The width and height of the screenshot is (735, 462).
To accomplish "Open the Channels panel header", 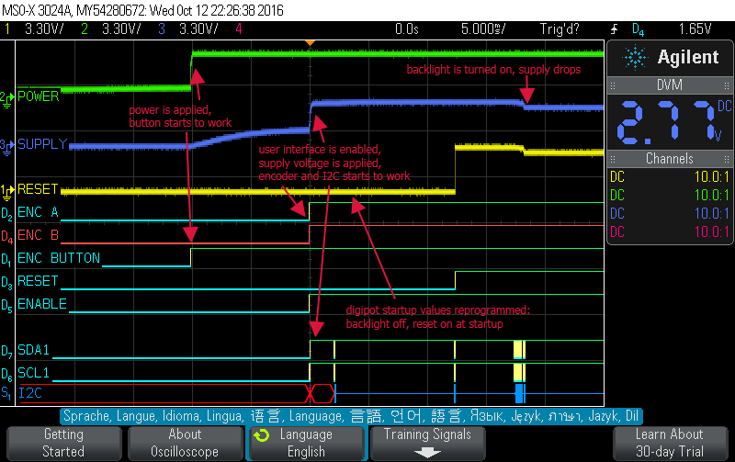I will (669, 159).
